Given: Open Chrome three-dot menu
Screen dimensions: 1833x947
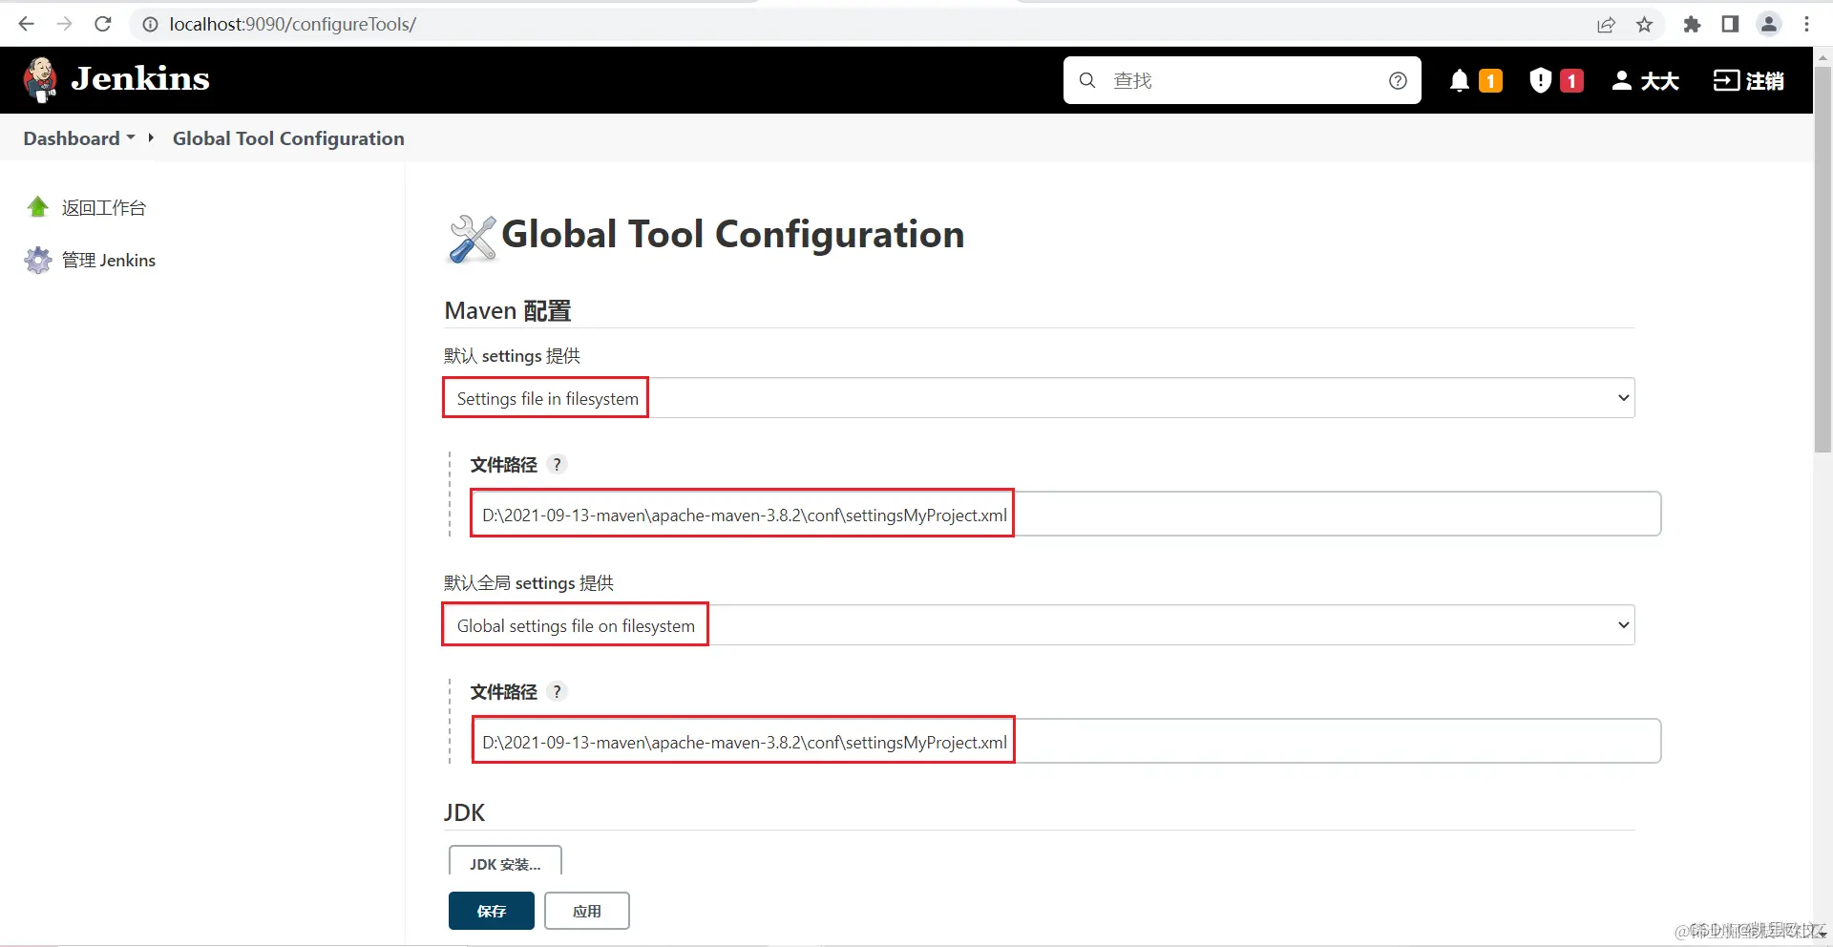Looking at the screenshot, I should [x=1806, y=24].
